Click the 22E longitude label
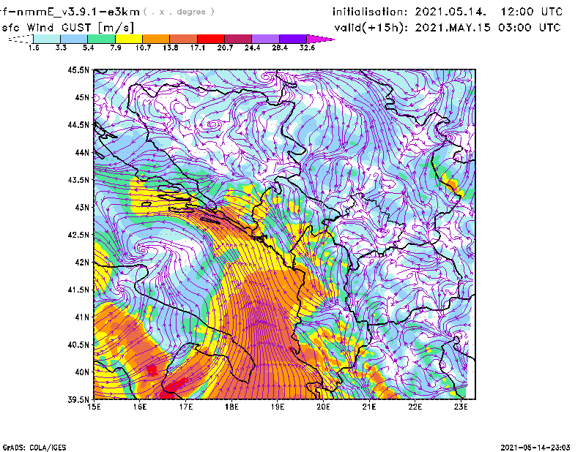This screenshot has width=586, height=452. click(x=415, y=407)
